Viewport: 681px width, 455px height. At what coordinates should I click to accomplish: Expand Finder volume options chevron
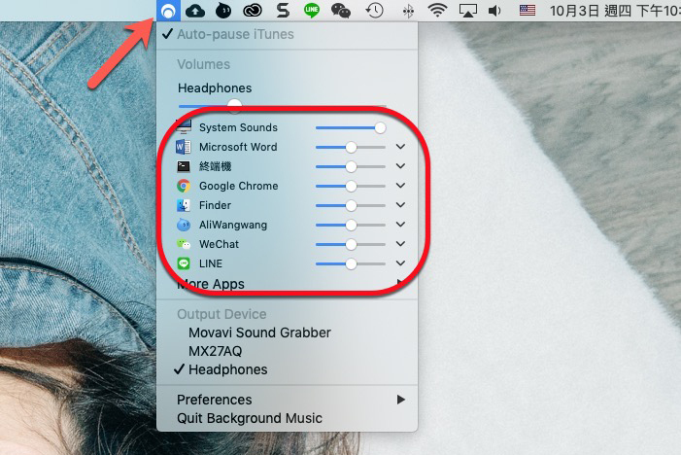[400, 205]
